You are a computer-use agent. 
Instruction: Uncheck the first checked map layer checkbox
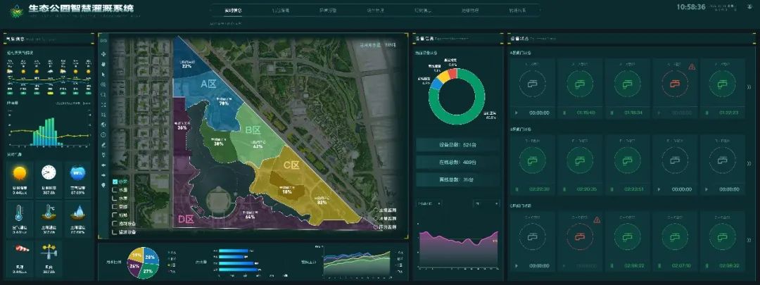coord(115,182)
